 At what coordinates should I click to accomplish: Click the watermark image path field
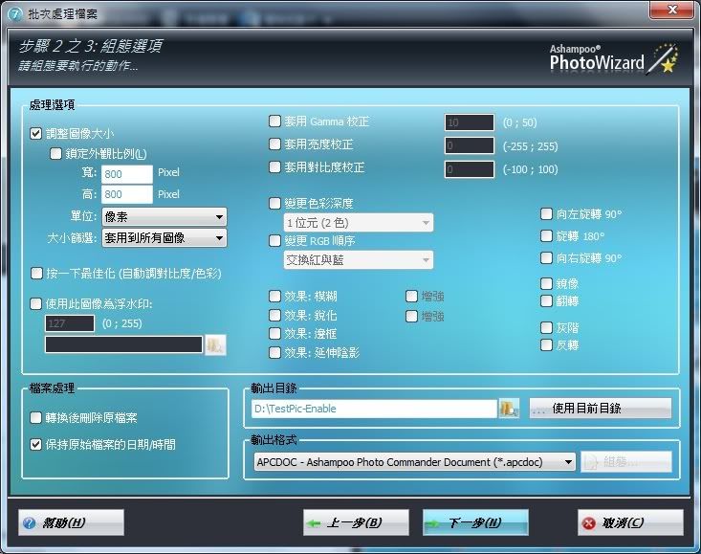pos(123,344)
